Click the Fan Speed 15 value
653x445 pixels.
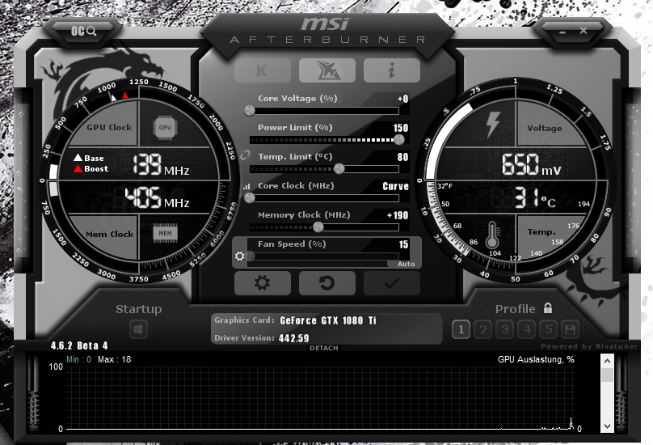403,244
